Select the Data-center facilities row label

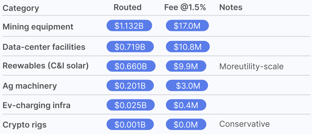click(44, 47)
